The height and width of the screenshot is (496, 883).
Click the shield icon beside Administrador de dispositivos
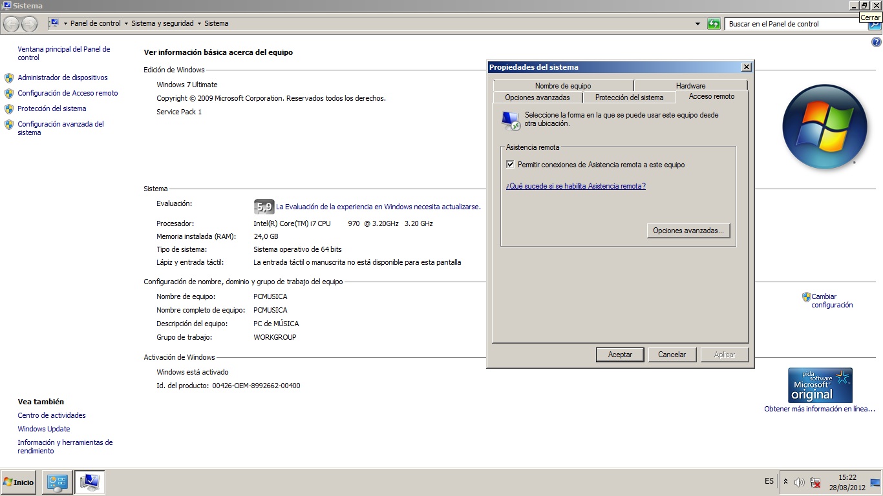[x=9, y=78]
